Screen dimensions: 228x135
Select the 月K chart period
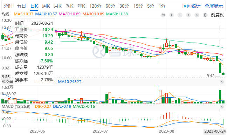58,6
